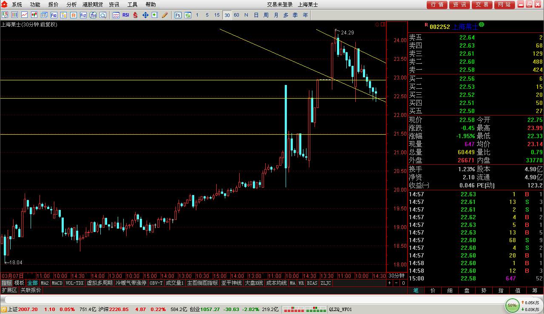Select the VOL-TDX indicator tab

click(74, 283)
